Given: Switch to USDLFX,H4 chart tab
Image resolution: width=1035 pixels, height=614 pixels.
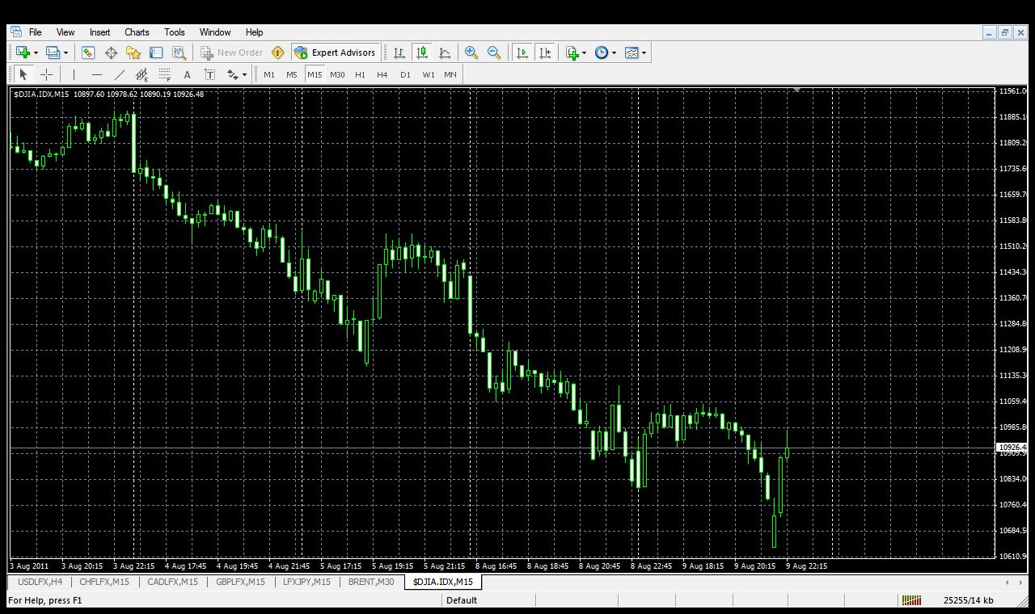Looking at the screenshot, I should pos(40,582).
